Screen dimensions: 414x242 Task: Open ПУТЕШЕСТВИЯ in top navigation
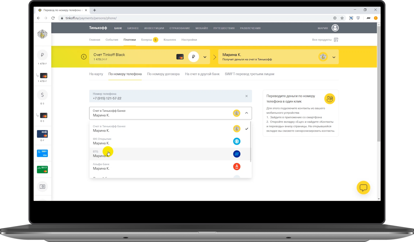tap(224, 28)
